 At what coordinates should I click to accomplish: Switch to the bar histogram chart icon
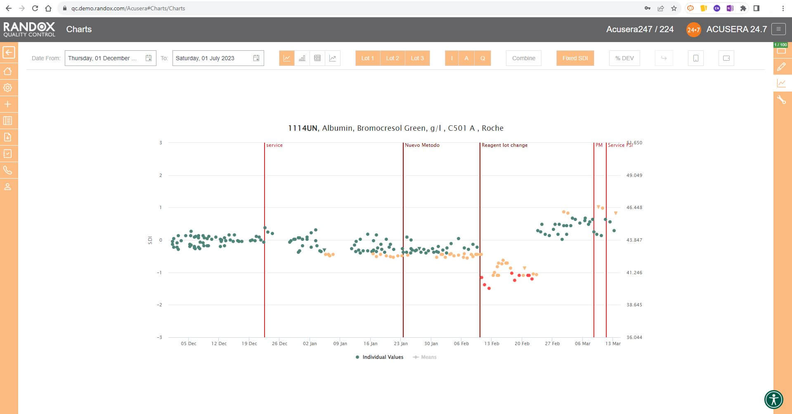[x=302, y=58]
